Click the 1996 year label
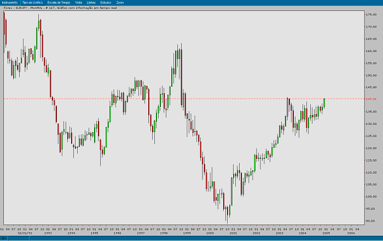The width and height of the screenshot is (383, 241). [x=118, y=233]
